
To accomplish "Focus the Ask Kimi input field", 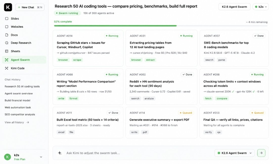I will coord(138,153).
